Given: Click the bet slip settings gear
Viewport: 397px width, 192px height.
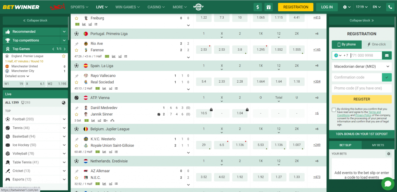Looking at the screenshot, I should (x=388, y=154).
